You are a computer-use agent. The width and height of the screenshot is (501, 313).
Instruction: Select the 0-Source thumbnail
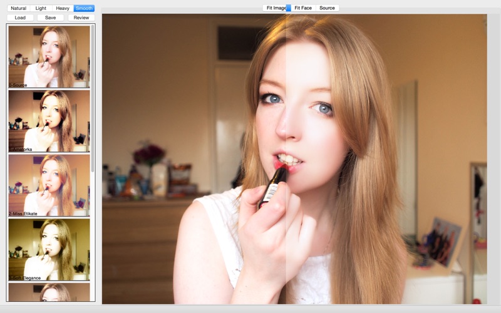click(x=49, y=57)
